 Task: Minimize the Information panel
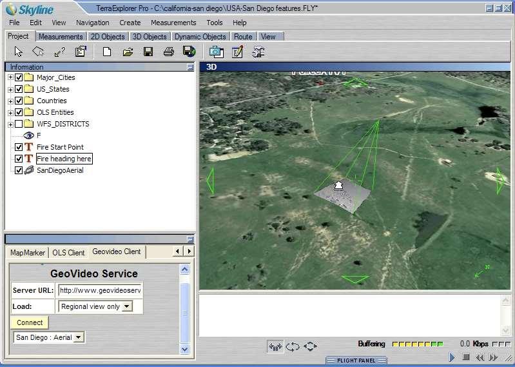pyautogui.click(x=190, y=67)
